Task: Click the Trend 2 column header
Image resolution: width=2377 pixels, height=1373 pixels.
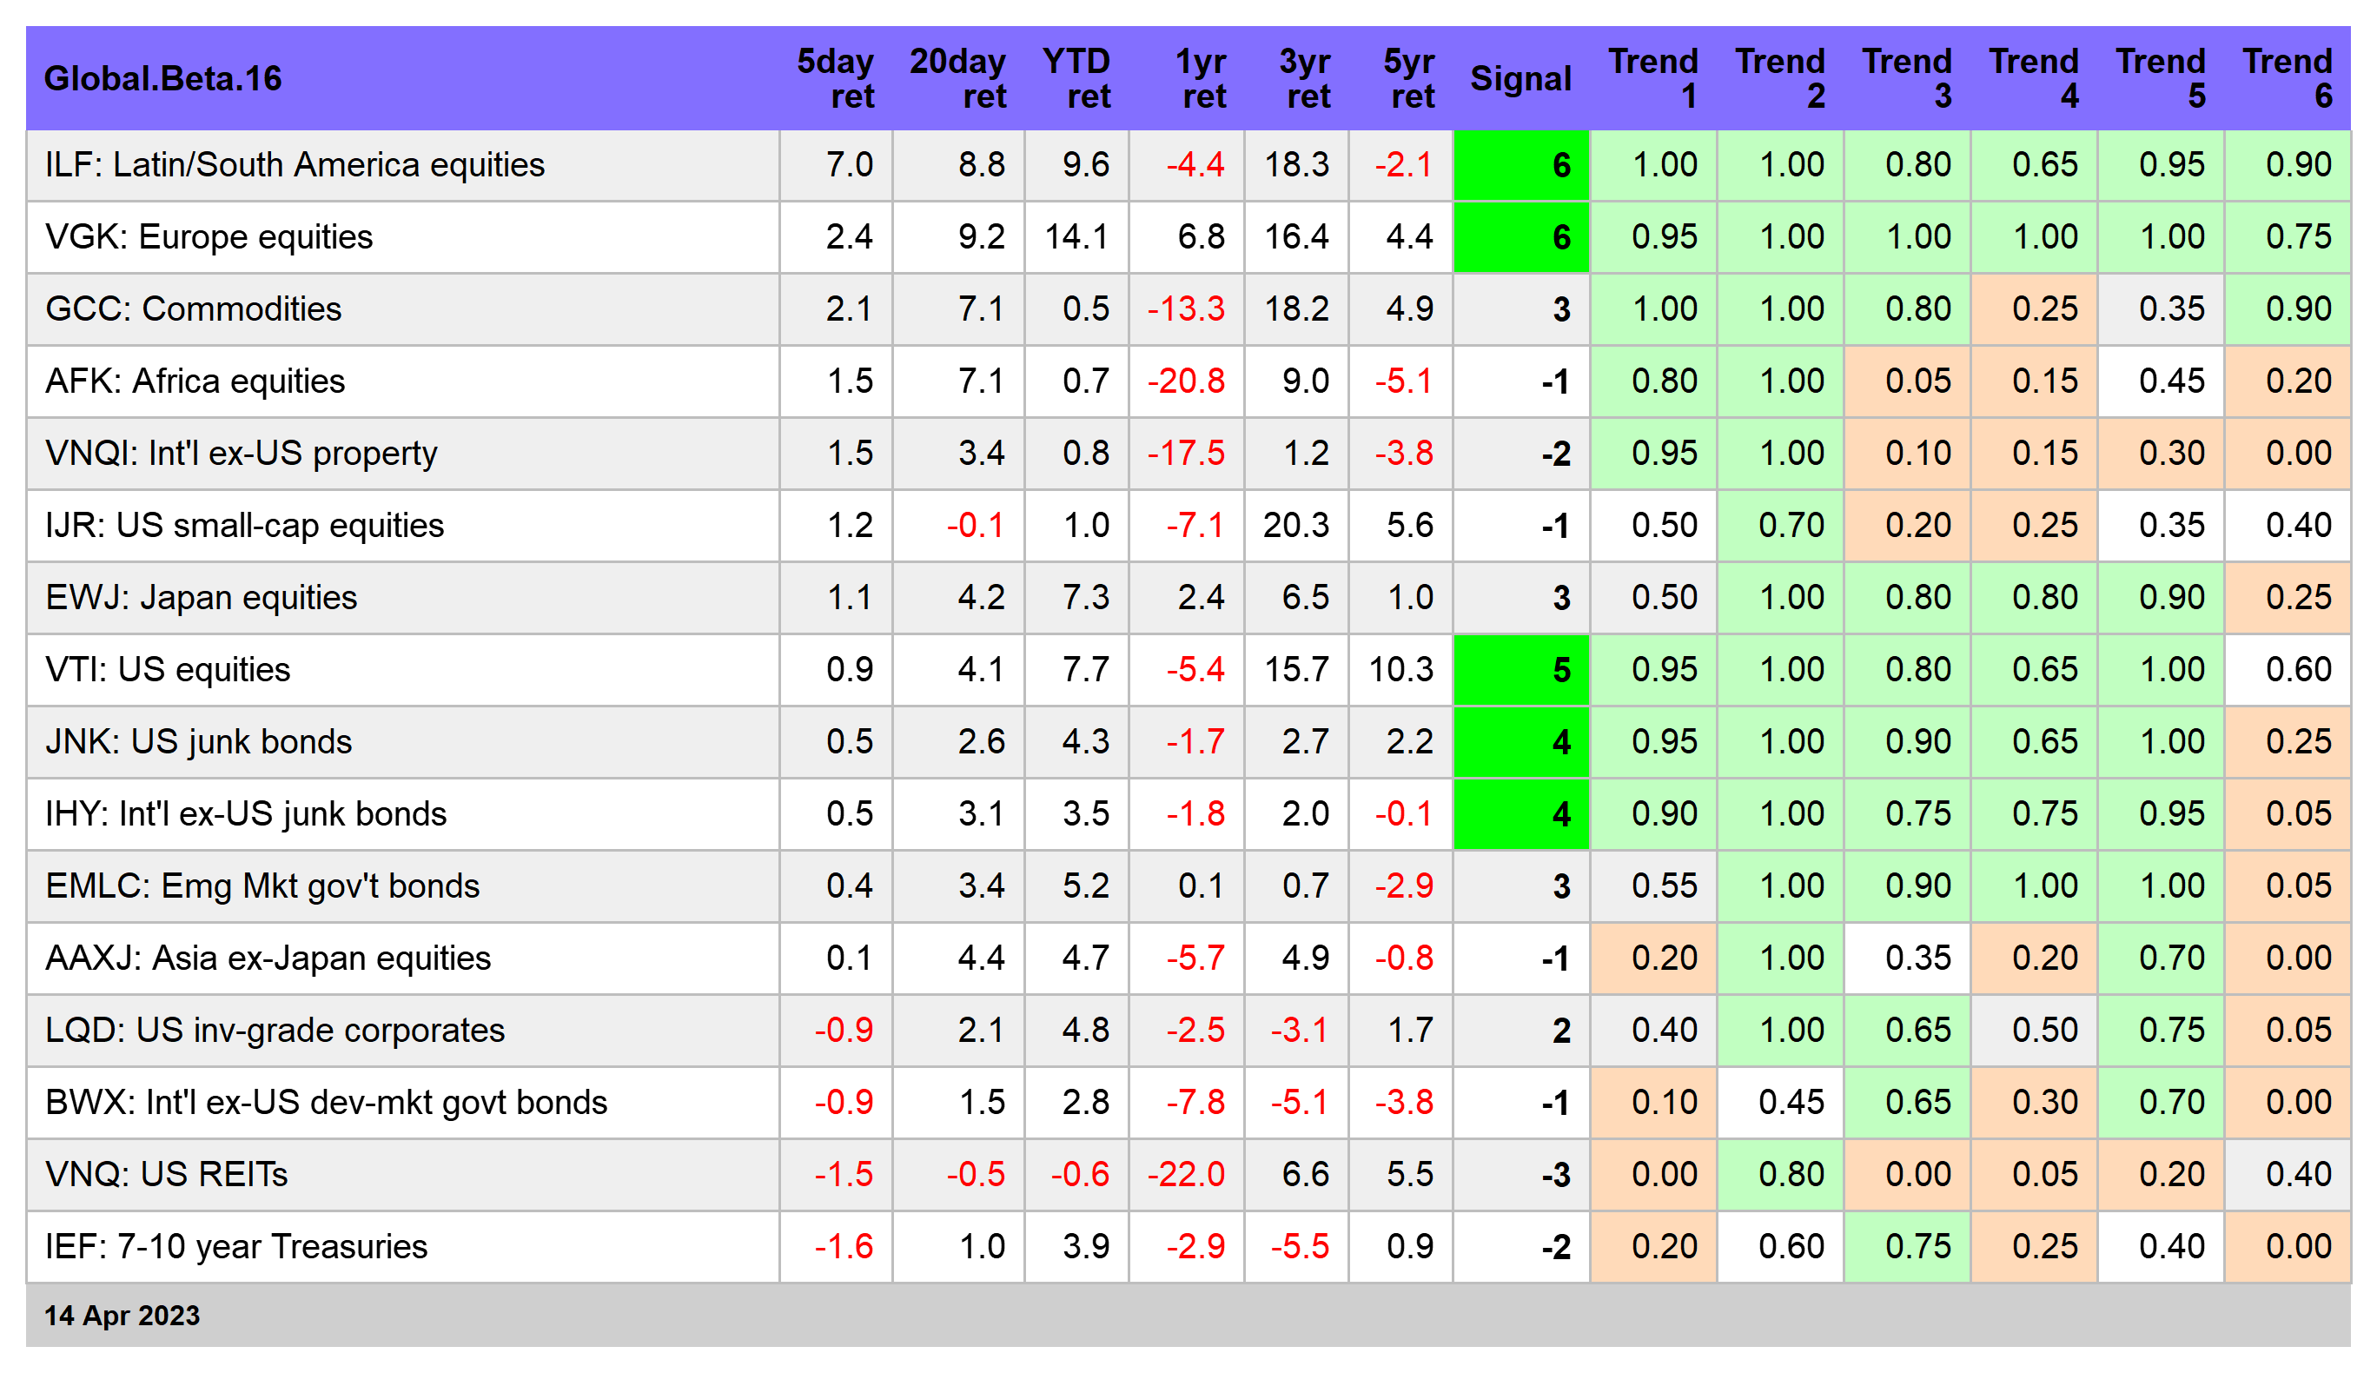Action: click(1780, 78)
